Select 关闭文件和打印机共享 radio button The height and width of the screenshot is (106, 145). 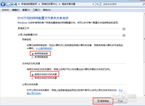tap(32, 78)
